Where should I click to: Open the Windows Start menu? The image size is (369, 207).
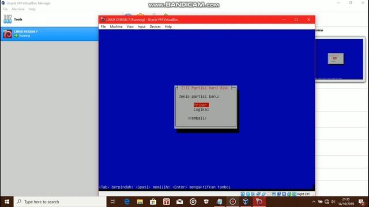[x=7, y=202]
